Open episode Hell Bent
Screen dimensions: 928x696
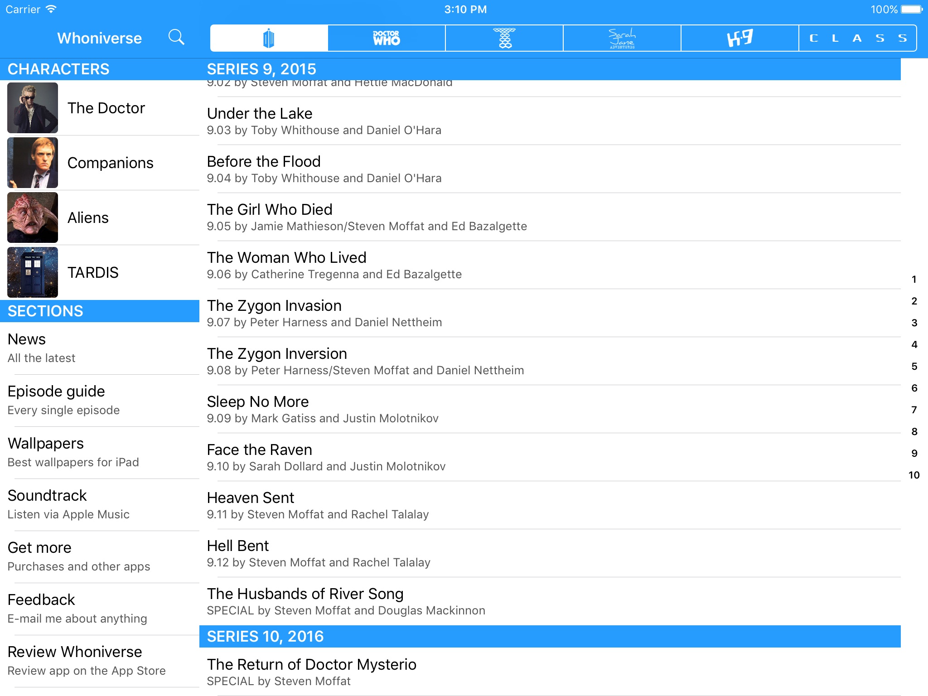coord(550,553)
